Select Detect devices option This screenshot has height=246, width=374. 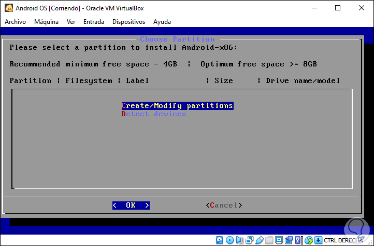pyautogui.click(x=154, y=114)
